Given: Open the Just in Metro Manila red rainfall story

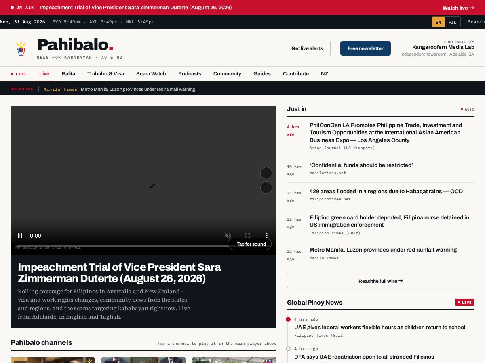Looking at the screenshot, I should [x=383, y=250].
